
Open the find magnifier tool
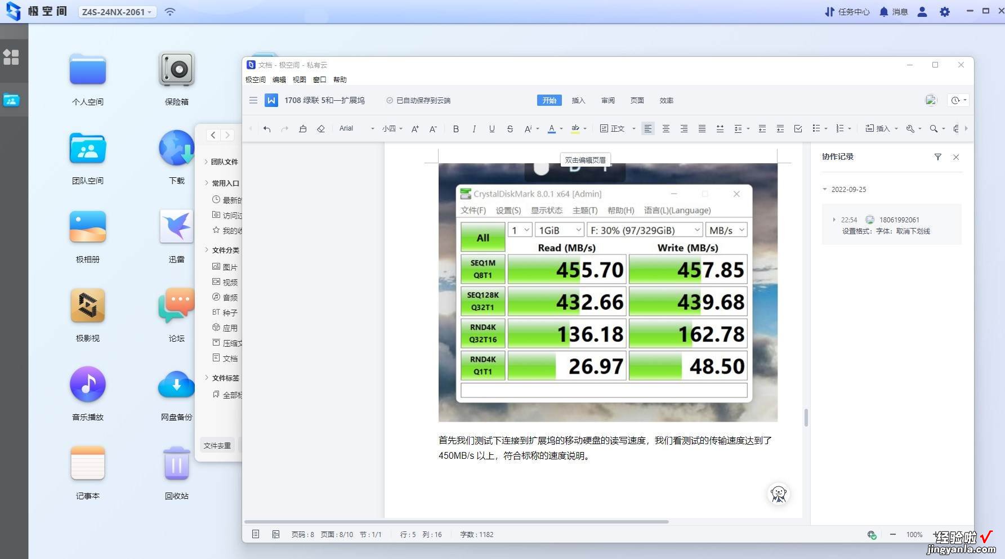tap(934, 129)
